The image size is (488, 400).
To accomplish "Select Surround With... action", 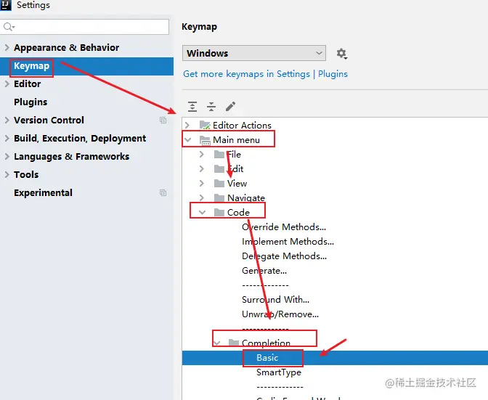I will [x=275, y=300].
